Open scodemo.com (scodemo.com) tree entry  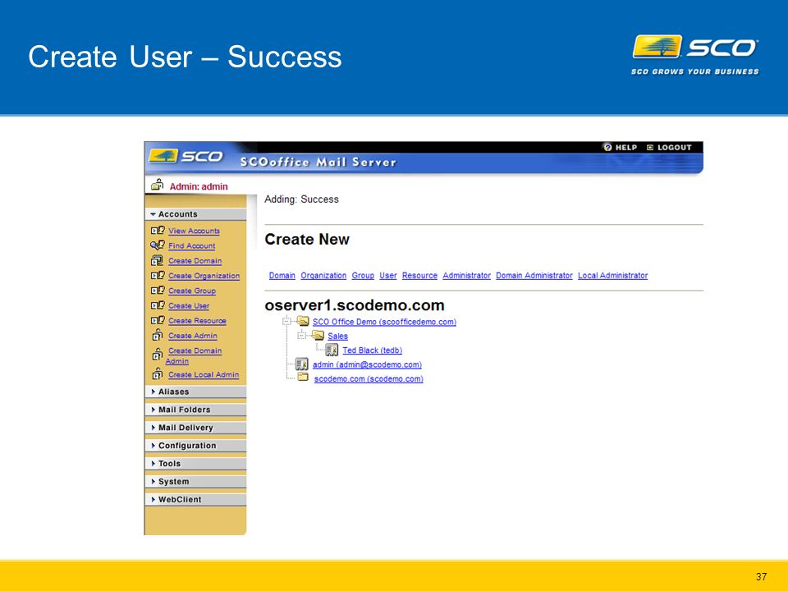point(369,378)
